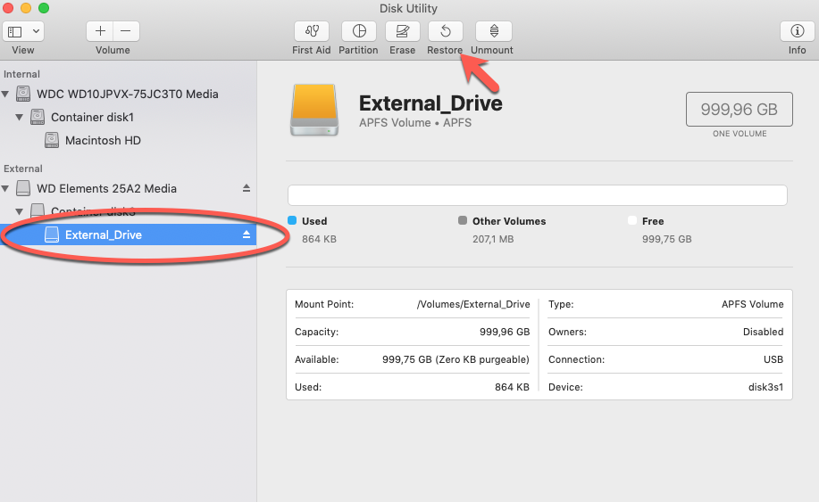Eject the External_Drive volume
819x502 pixels.
247,235
